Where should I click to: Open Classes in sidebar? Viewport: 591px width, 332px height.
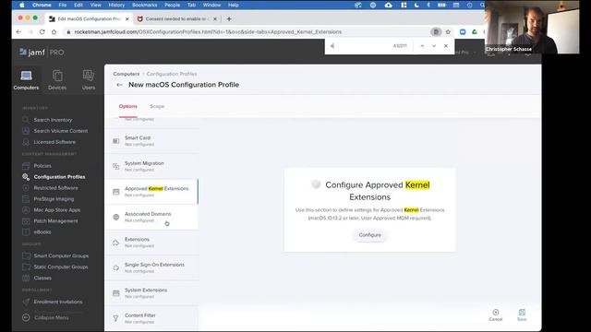[x=42, y=279]
